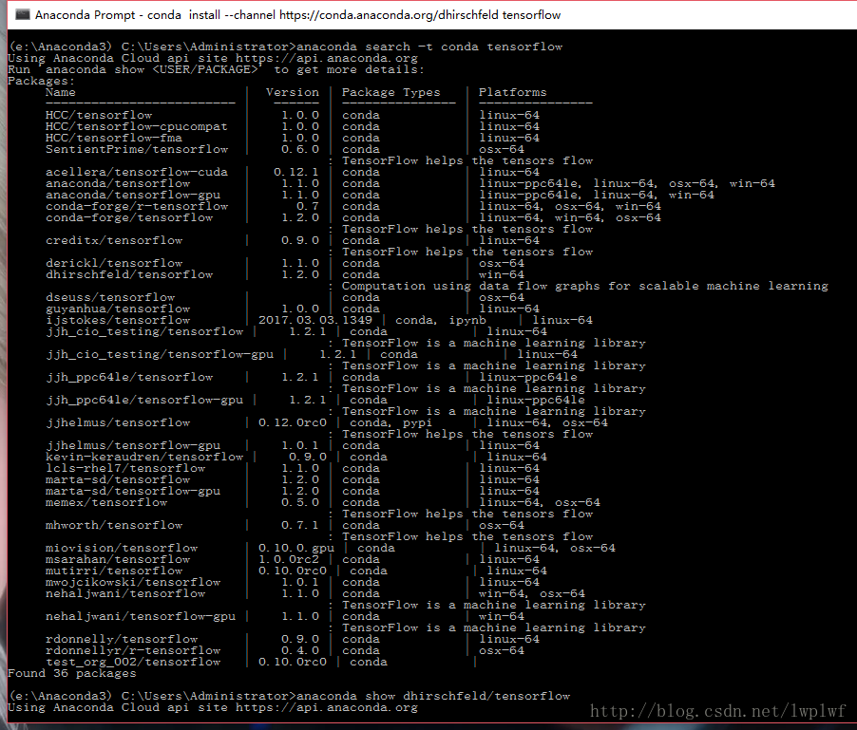
Task: Select 'mutirri/tensorflow' package name
Action: (x=114, y=571)
